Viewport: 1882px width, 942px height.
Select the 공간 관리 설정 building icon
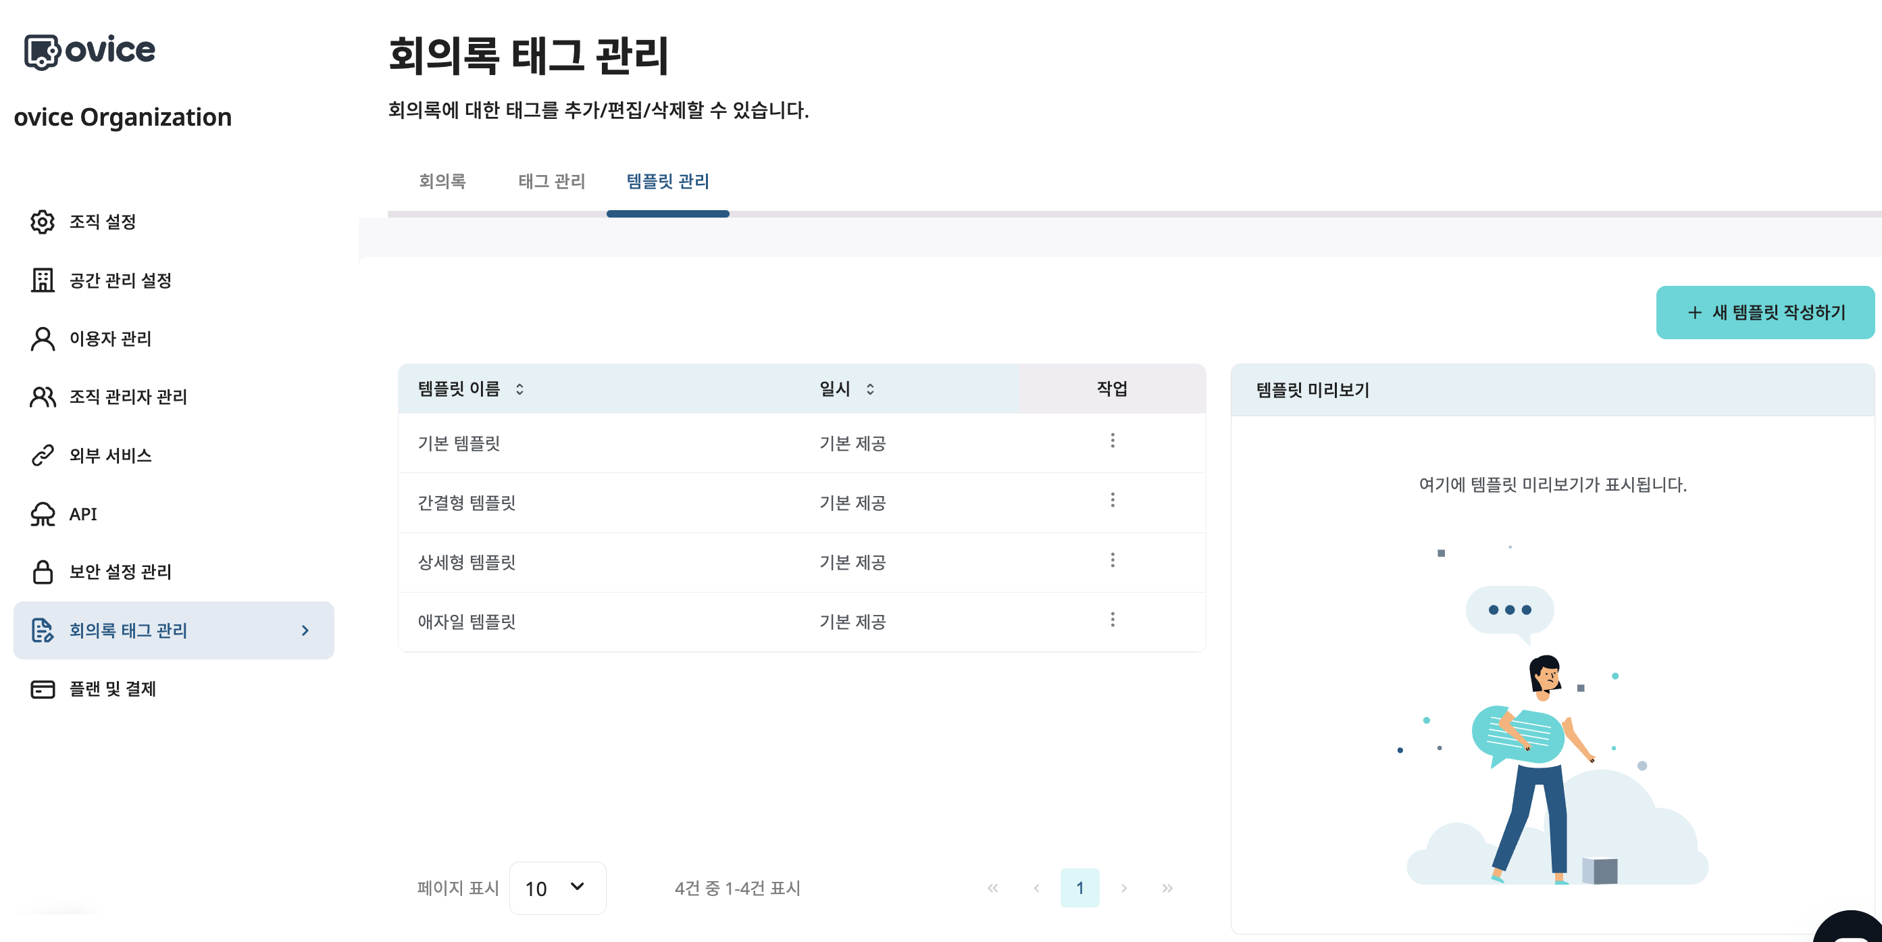(x=42, y=280)
